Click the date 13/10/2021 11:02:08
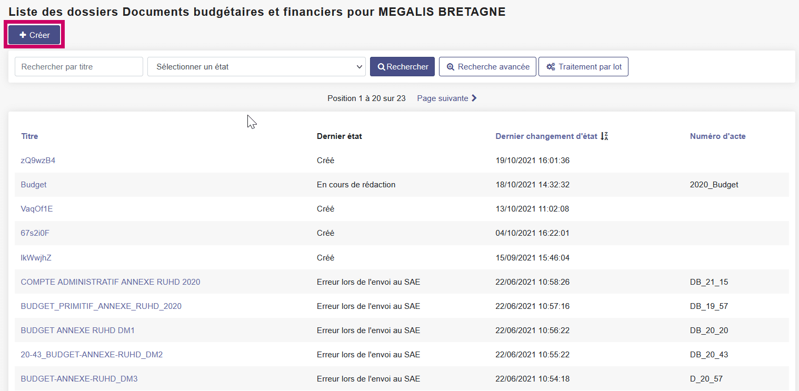This screenshot has height=391, width=799. (533, 209)
